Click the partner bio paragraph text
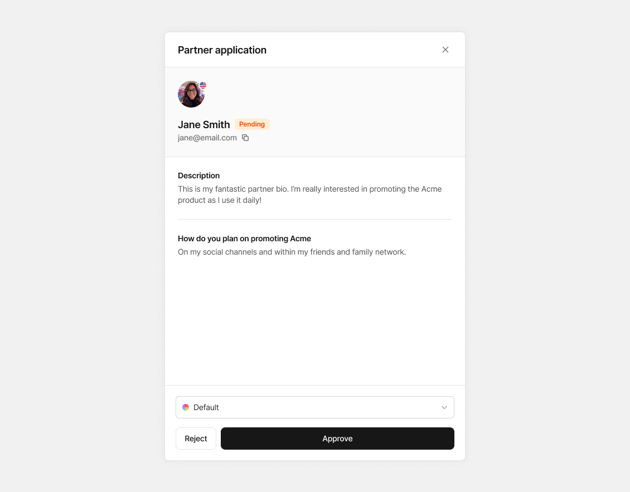 [x=310, y=194]
